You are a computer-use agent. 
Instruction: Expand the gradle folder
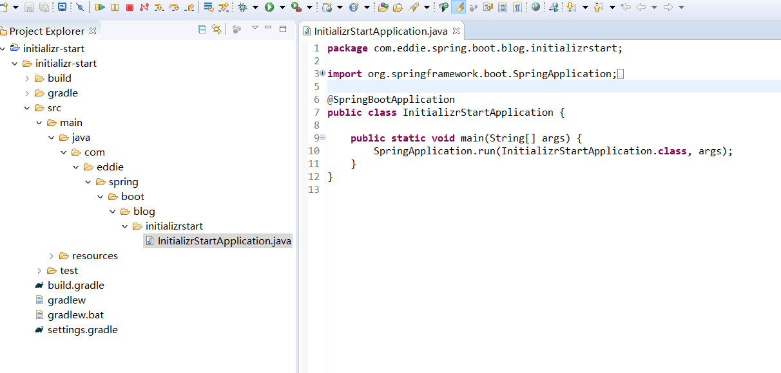click(27, 93)
